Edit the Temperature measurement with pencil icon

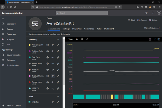point(58,82)
